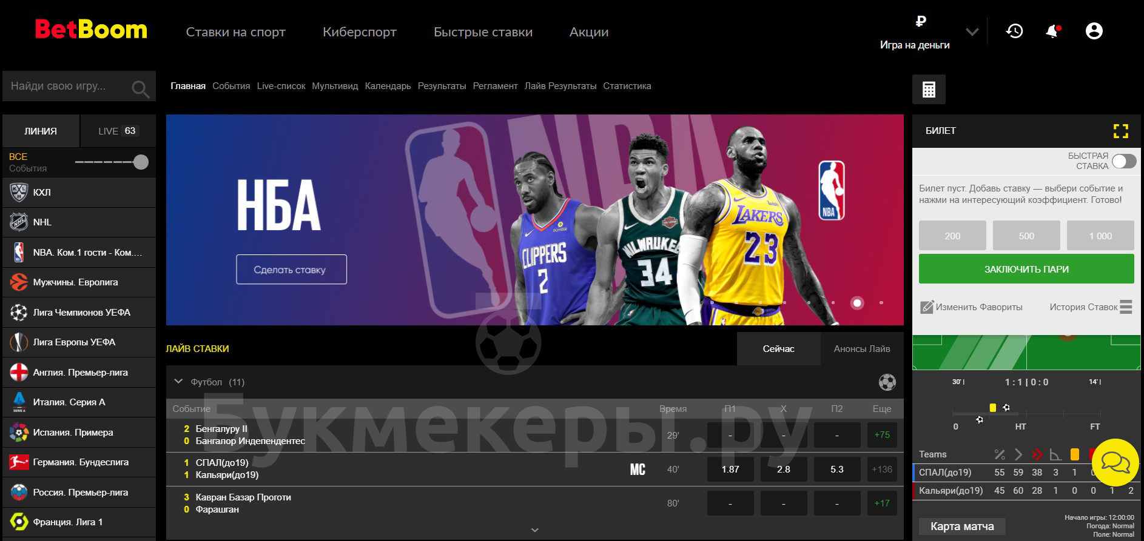Click the Лига Европы УЕФА icon

coord(19,342)
